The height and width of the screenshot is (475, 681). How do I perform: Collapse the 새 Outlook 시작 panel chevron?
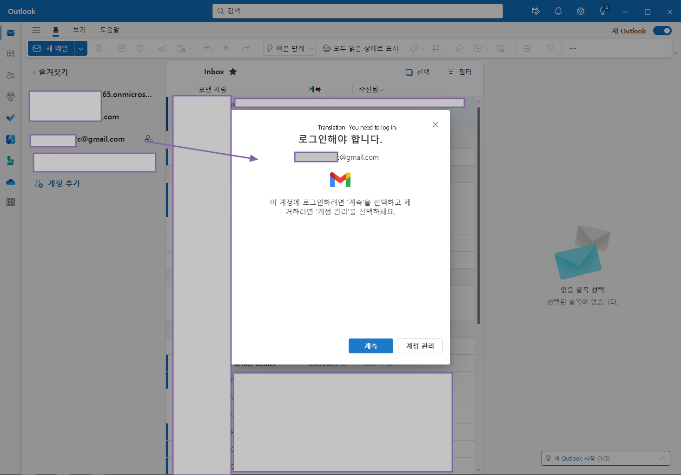pyautogui.click(x=663, y=458)
